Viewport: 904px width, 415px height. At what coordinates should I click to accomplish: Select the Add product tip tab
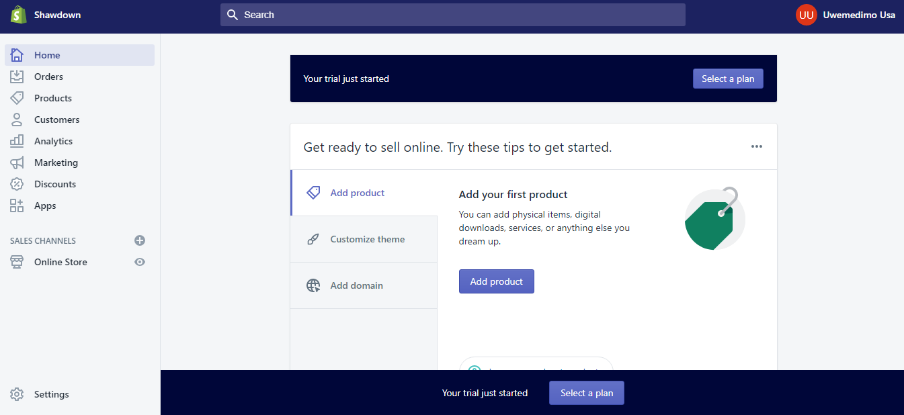(364, 193)
